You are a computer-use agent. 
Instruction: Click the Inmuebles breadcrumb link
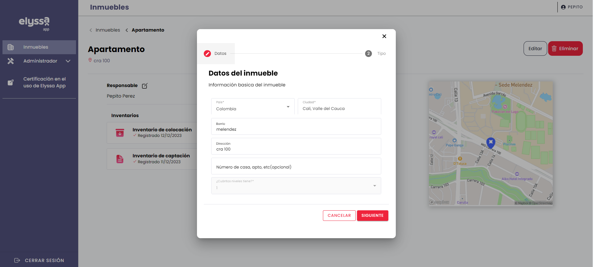click(x=108, y=30)
